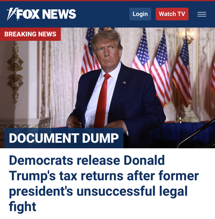This screenshot has height=219, width=215.
Task: Click the red tie in the photo
Action: click(102, 100)
